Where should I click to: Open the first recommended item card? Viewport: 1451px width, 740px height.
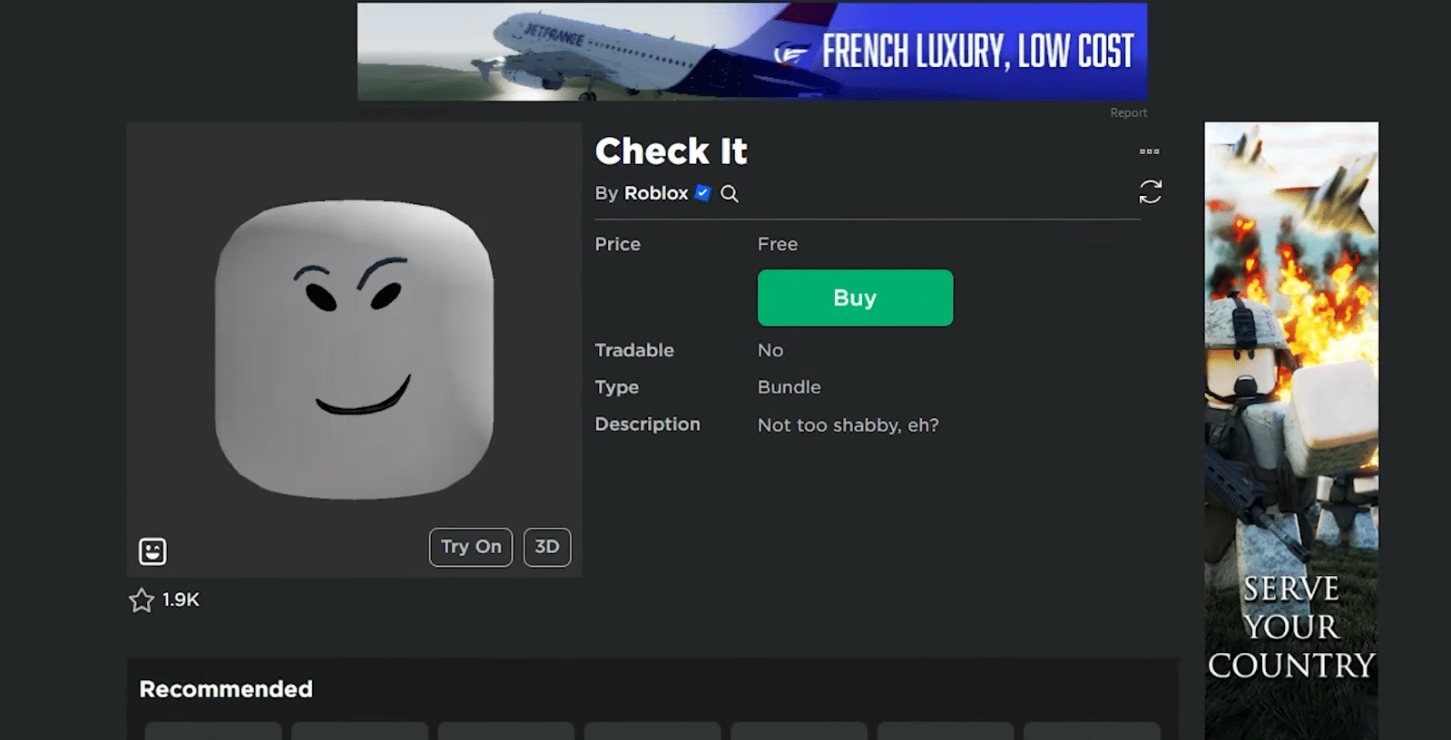coord(213,731)
